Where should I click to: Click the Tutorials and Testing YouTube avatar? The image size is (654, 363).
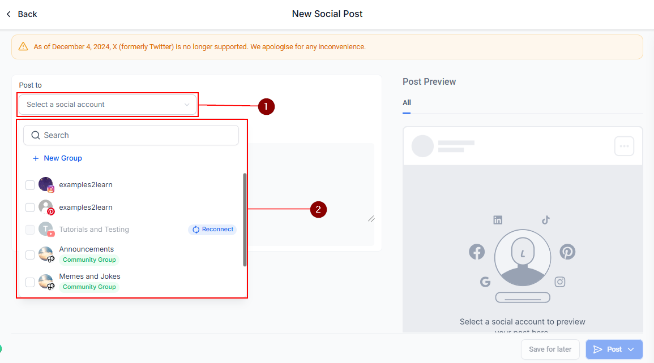pos(46,229)
